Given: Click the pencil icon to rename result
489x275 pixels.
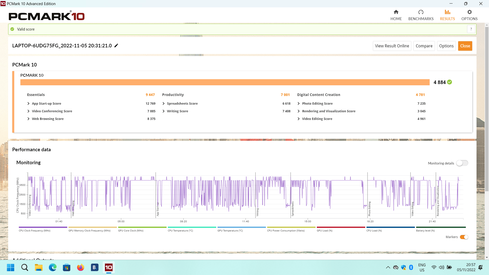Looking at the screenshot, I should [x=116, y=46].
